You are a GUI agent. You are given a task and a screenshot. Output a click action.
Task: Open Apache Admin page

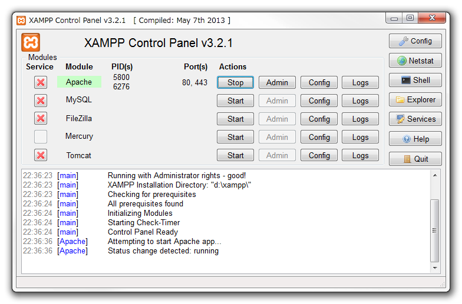click(x=277, y=82)
